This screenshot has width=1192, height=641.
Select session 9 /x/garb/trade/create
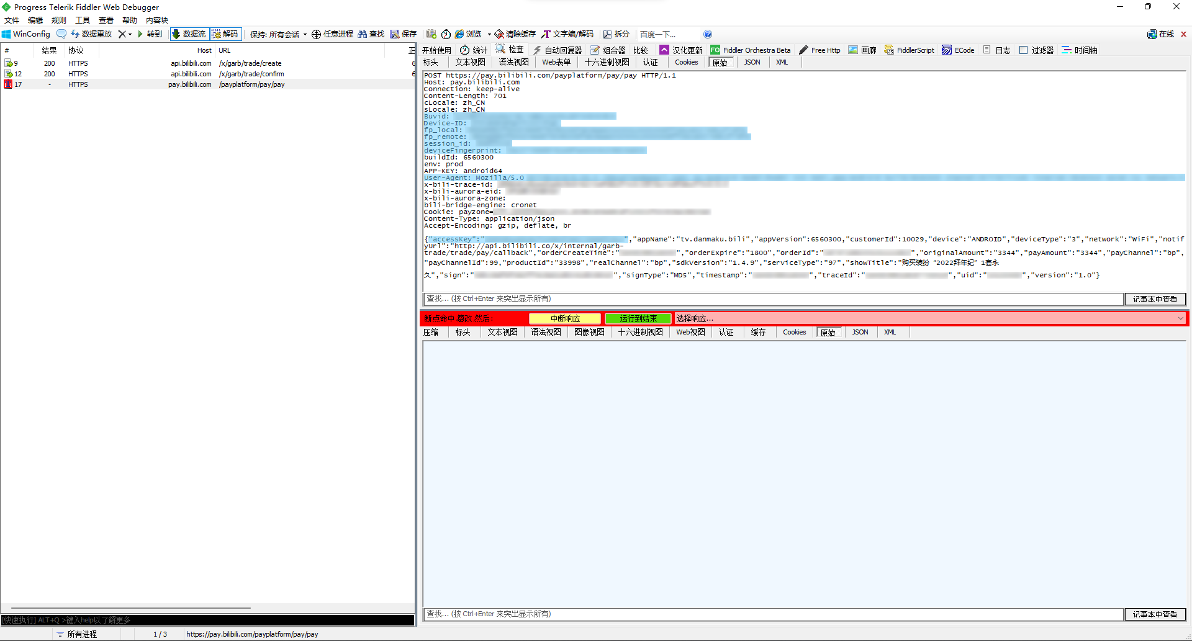(x=207, y=63)
